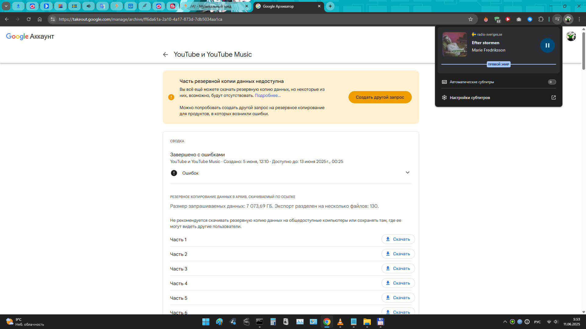Open the media control toolbar icon
586x329 pixels.
pyautogui.click(x=557, y=19)
